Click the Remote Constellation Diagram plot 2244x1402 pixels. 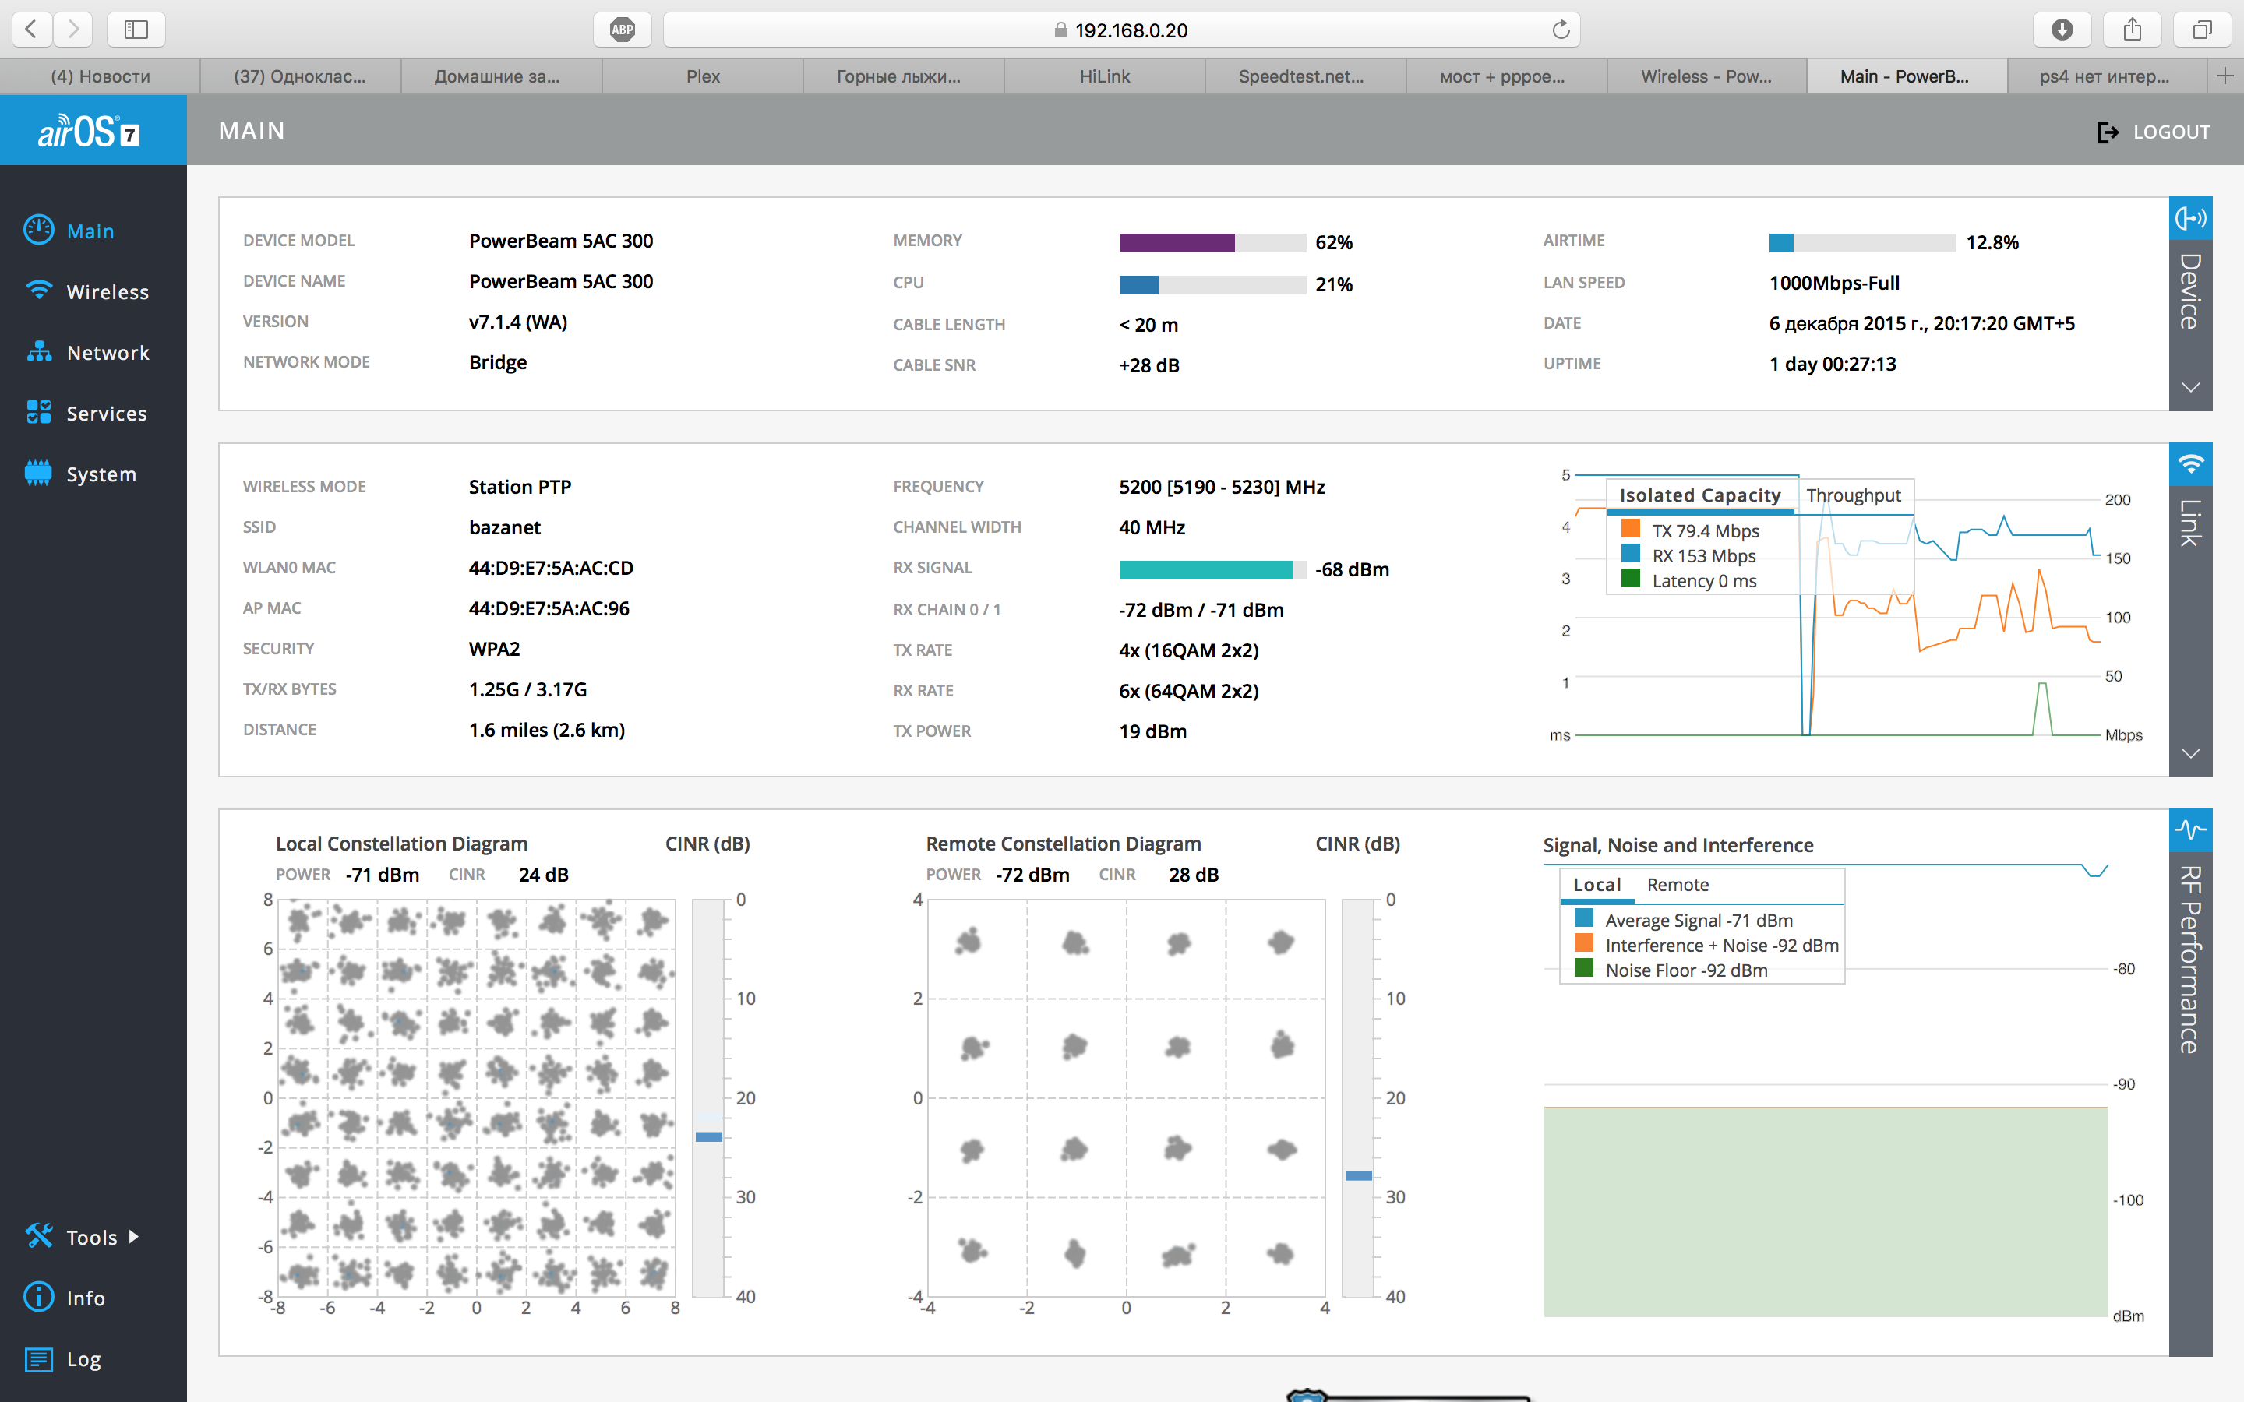click(1127, 1098)
